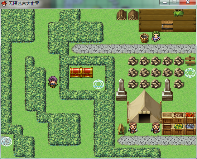Click the left stone obelisk
Image resolution: width=197 pixels, height=159 pixels.
click(121, 90)
